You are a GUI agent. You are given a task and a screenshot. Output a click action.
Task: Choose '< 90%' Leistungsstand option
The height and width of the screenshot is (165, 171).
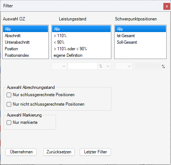pyautogui.click(x=81, y=42)
